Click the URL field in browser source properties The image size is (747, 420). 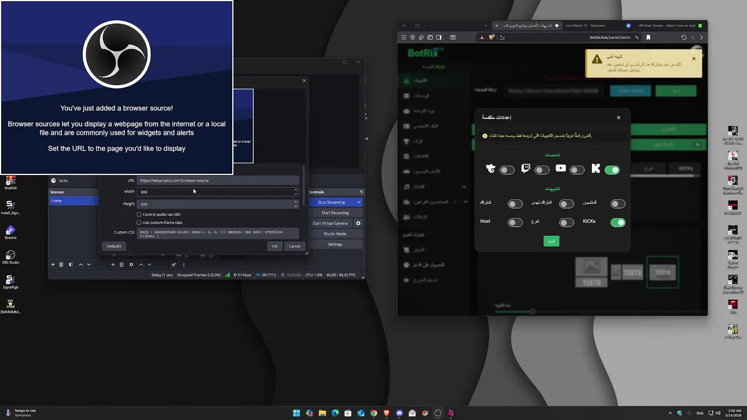218,180
